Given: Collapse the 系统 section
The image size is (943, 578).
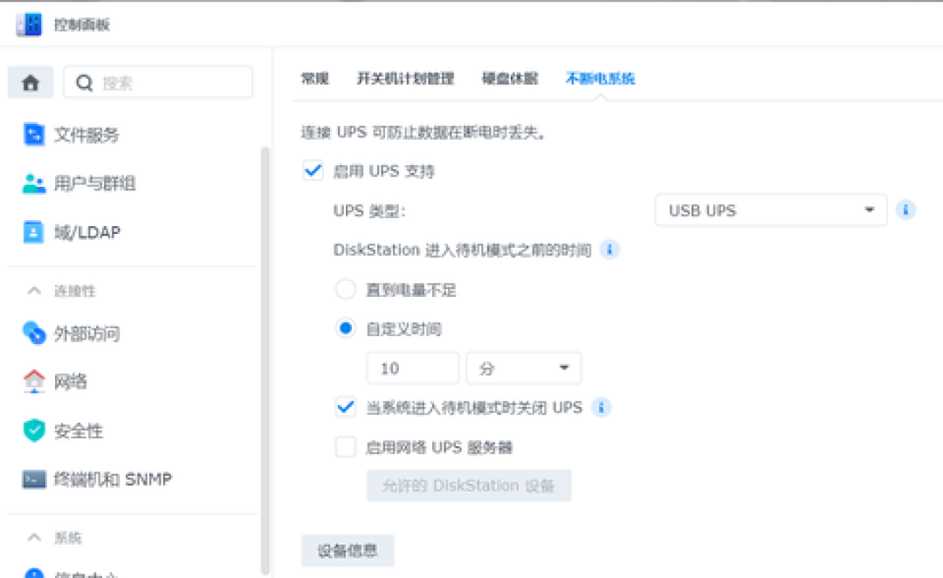Looking at the screenshot, I should [34, 537].
